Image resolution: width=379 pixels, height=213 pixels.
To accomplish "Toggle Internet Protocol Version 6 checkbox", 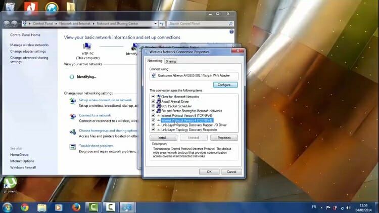I will [153, 115].
